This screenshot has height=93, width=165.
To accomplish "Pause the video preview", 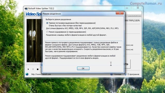I will [x=33, y=69].
